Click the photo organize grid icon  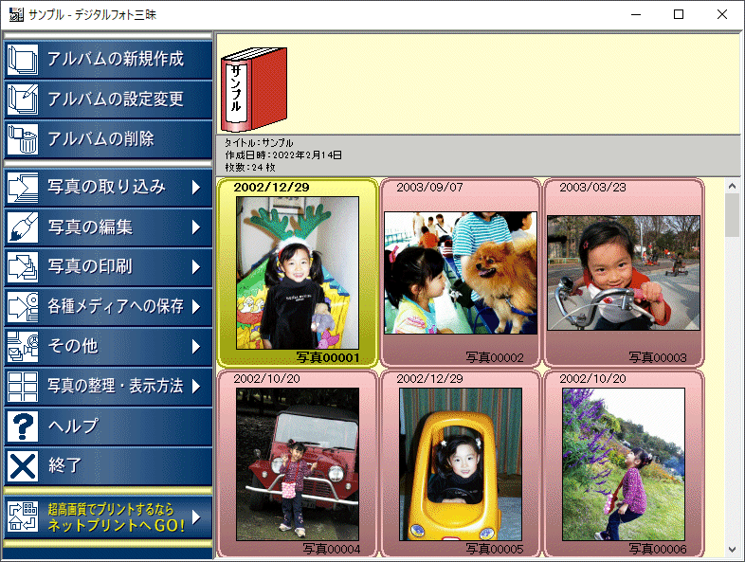(x=23, y=387)
